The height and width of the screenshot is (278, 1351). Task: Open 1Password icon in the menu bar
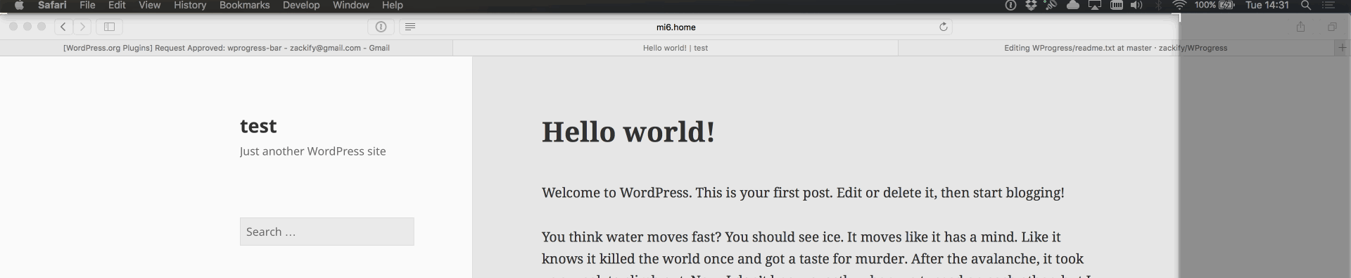[1010, 5]
